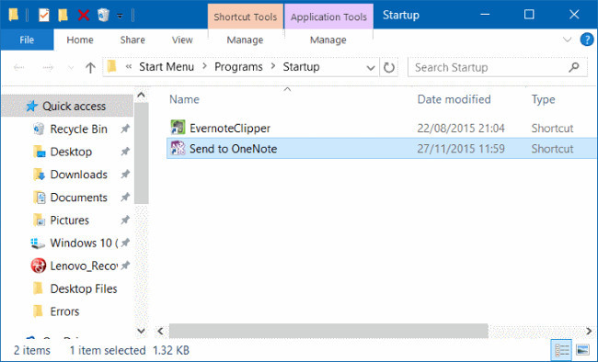Switch to Details view icon in status bar

tap(562, 350)
